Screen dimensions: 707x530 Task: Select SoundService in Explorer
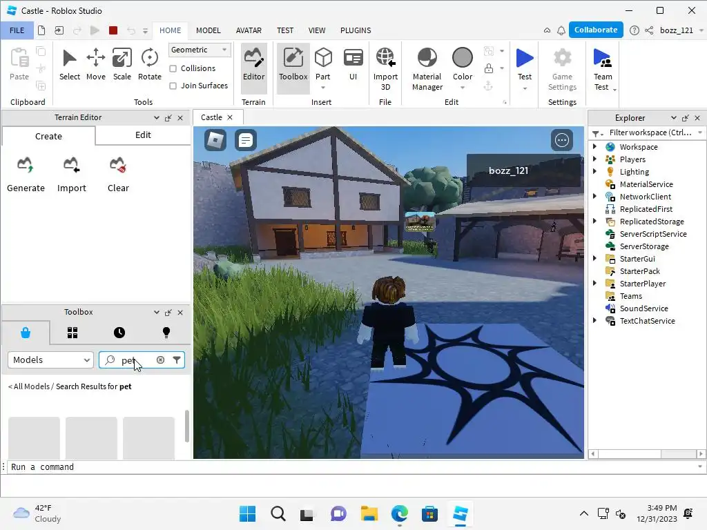pyautogui.click(x=643, y=308)
